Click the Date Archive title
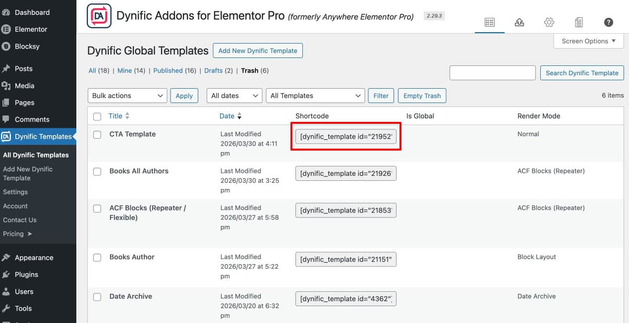This screenshot has height=323, width=629. (131, 296)
